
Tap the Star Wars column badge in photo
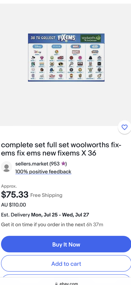coord(95,47)
